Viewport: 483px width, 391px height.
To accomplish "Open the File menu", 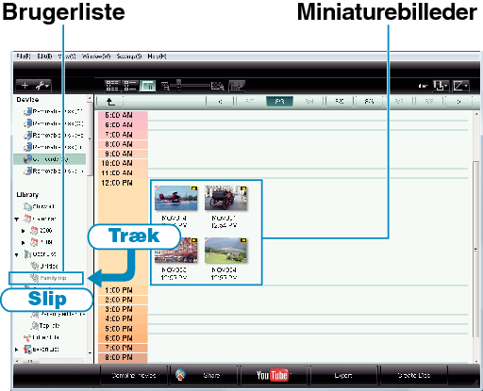I will 24,57.
